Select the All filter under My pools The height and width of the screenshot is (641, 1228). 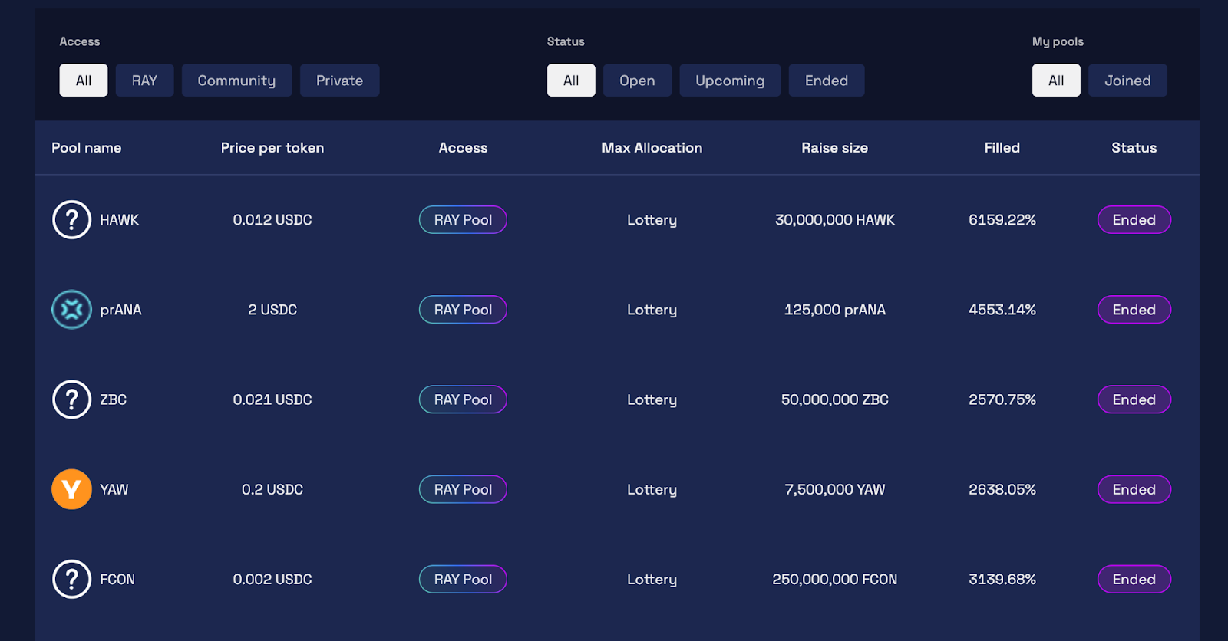(x=1056, y=81)
